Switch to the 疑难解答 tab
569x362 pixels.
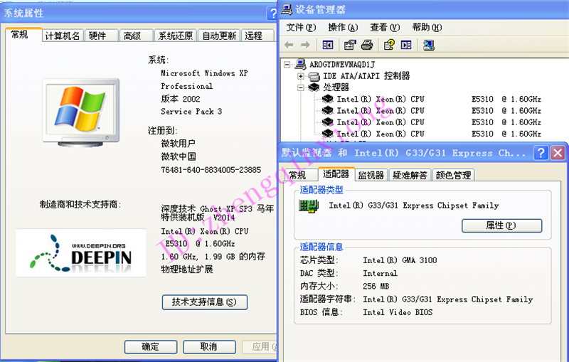coord(410,176)
